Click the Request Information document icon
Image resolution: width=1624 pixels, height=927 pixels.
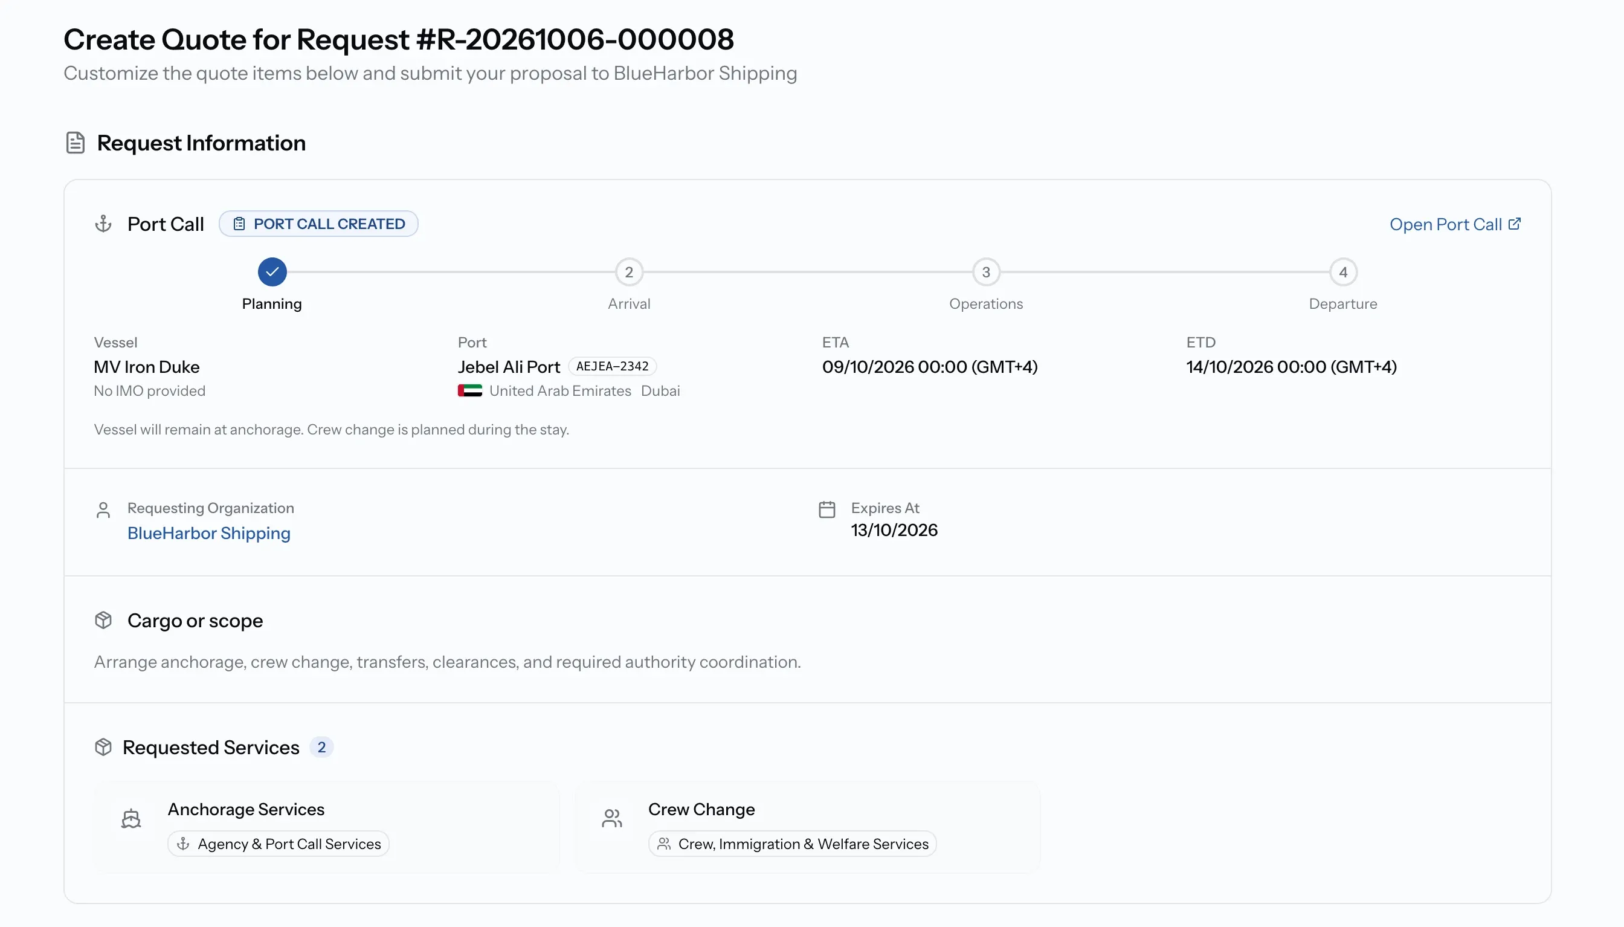pos(75,143)
